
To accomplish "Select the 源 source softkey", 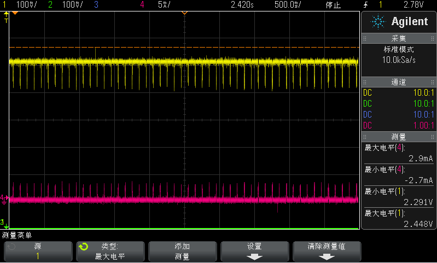I will click(x=38, y=252).
